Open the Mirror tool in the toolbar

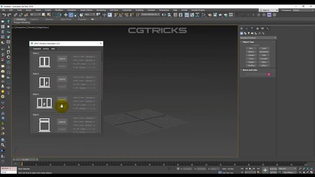click(x=164, y=15)
